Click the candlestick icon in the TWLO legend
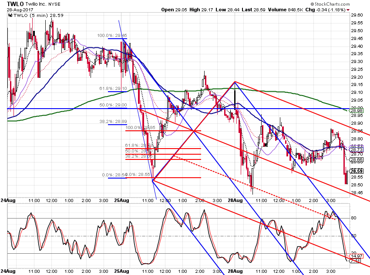The image size is (370, 275). click(10, 16)
